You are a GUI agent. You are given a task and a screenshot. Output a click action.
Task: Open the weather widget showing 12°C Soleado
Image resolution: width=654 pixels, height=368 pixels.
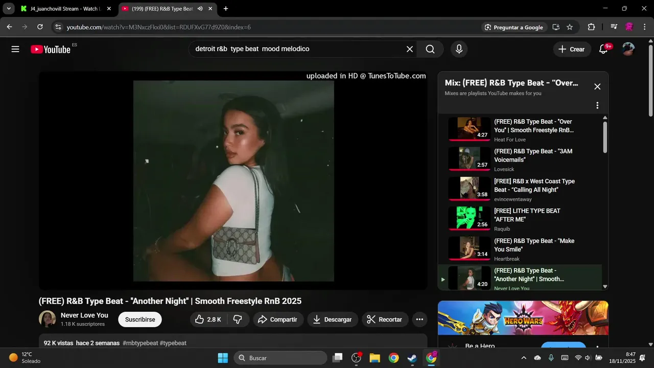(x=25, y=358)
